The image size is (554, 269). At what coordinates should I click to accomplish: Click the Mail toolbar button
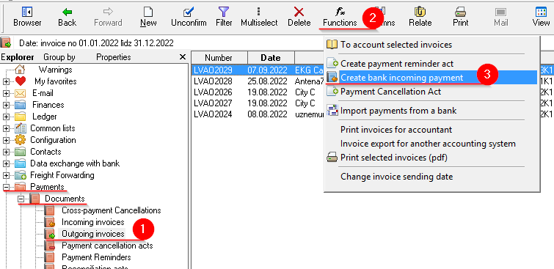pyautogui.click(x=500, y=17)
